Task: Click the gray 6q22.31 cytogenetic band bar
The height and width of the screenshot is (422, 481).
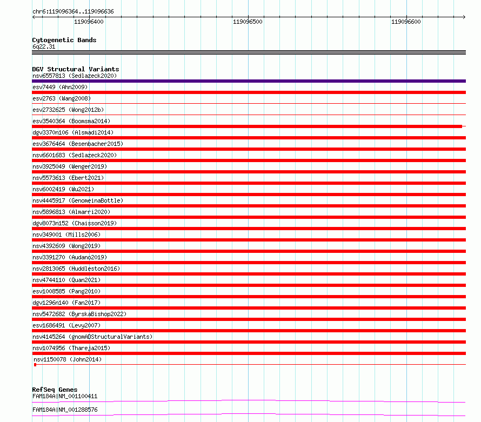Action: [x=249, y=52]
